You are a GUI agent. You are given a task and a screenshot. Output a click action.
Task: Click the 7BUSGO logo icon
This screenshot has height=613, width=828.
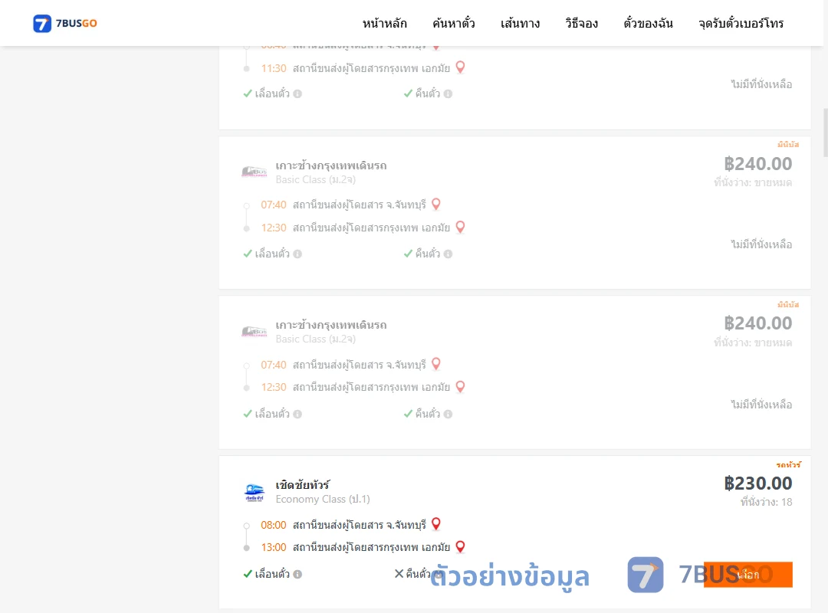click(42, 23)
